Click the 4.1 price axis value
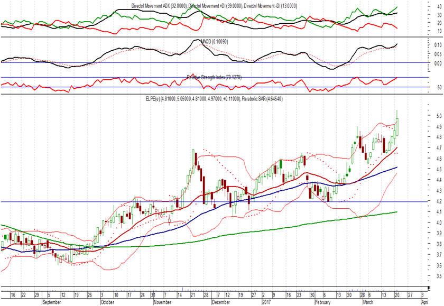The width and height of the screenshot is (444, 306). click(x=439, y=212)
